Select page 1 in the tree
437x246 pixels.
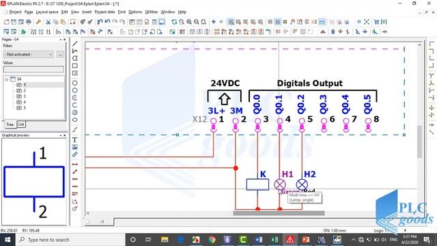point(25,85)
